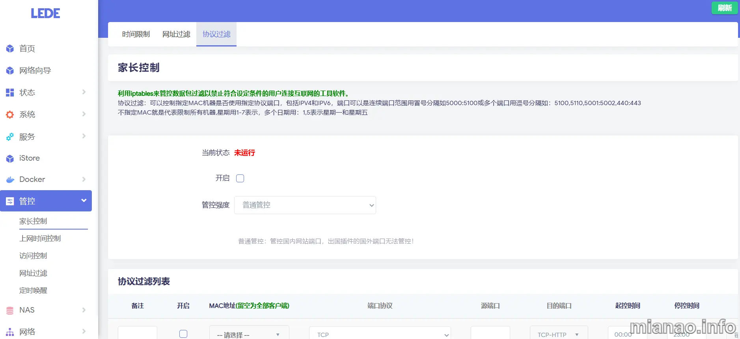Switch to the 时间限制 tab
The width and height of the screenshot is (740, 339).
coord(136,34)
